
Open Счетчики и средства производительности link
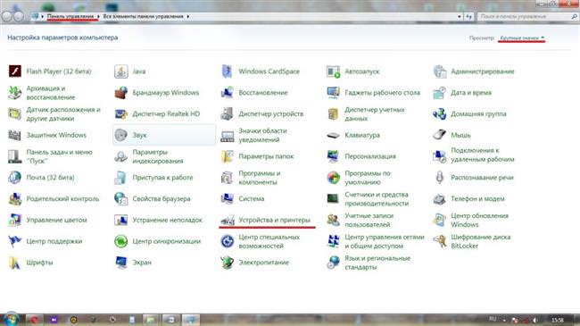click(377, 199)
